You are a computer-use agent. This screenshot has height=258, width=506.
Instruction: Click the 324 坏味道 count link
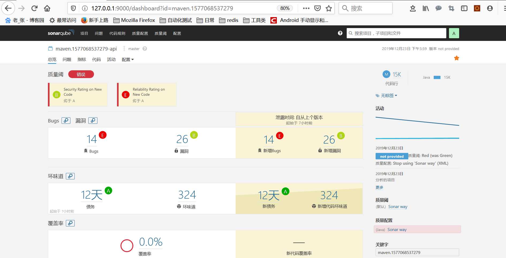click(187, 195)
